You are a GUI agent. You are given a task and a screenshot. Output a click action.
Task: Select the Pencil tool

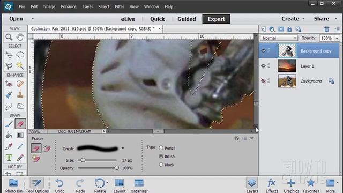20,158
